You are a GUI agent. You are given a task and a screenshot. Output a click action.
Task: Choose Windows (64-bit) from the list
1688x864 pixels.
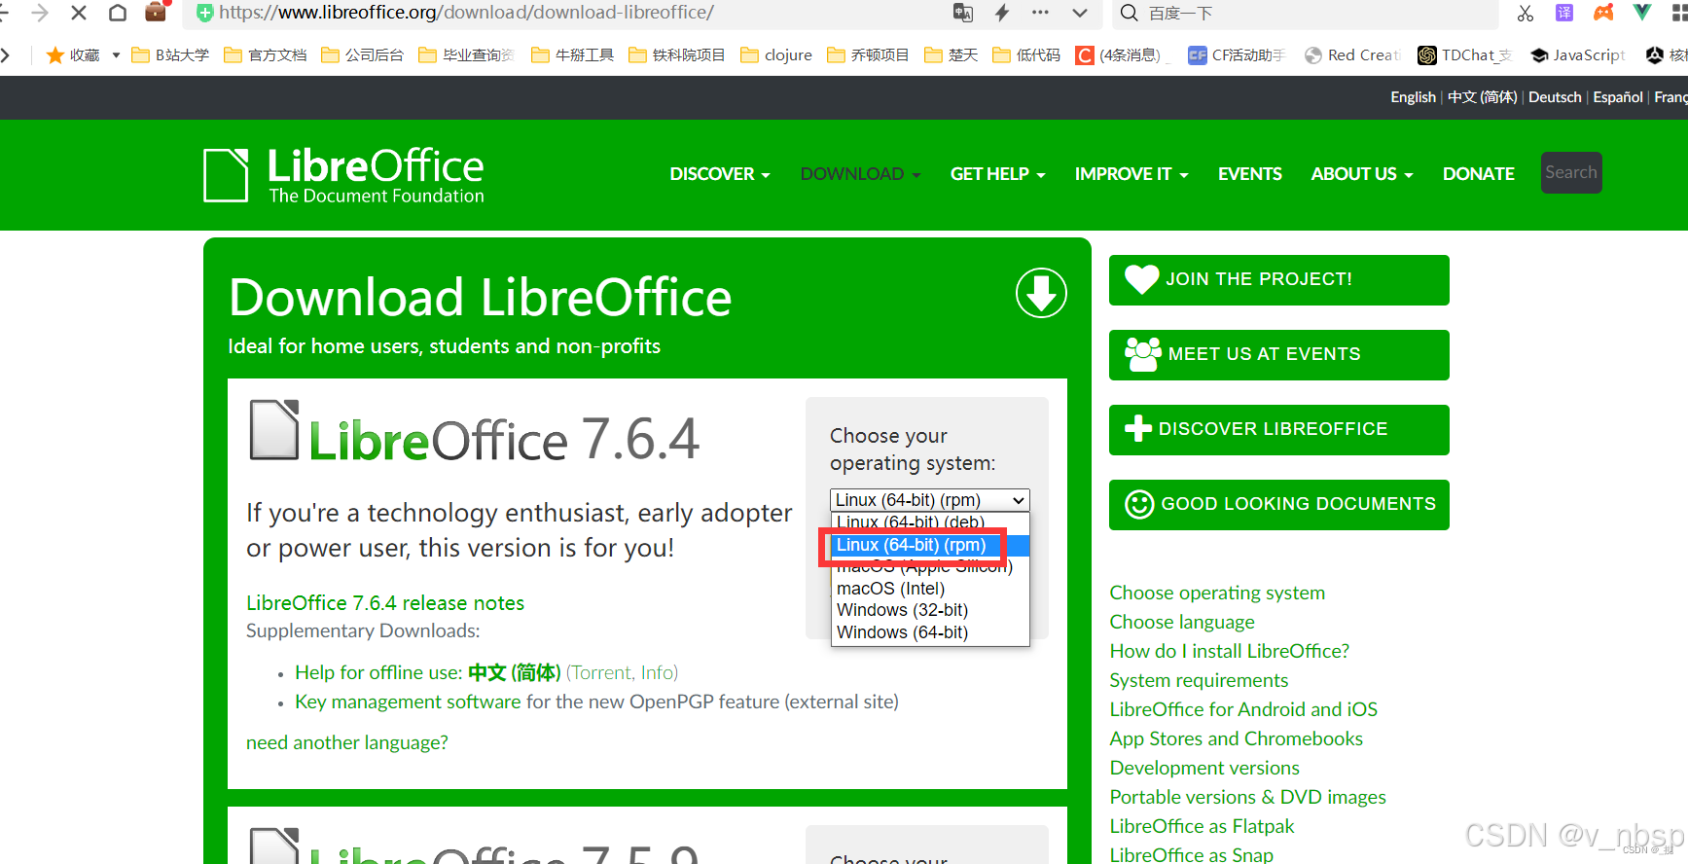coord(929,632)
